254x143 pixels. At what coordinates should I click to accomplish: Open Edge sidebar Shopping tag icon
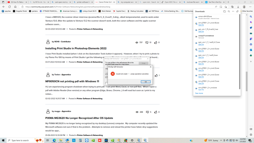(x=251, y=28)
